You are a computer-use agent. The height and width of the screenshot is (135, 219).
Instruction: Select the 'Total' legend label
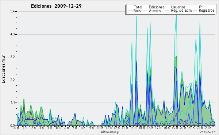click(138, 7)
